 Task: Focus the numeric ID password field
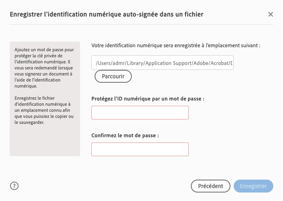click(x=140, y=113)
